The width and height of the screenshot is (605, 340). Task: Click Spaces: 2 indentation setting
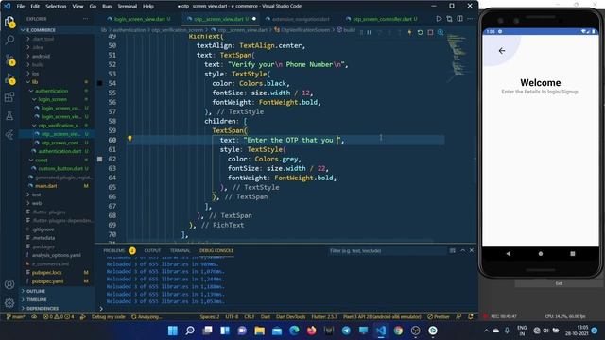[210, 317]
